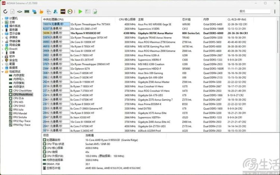
Task: Sort by 中央处理器(CPU) column header
Action: tap(53, 19)
